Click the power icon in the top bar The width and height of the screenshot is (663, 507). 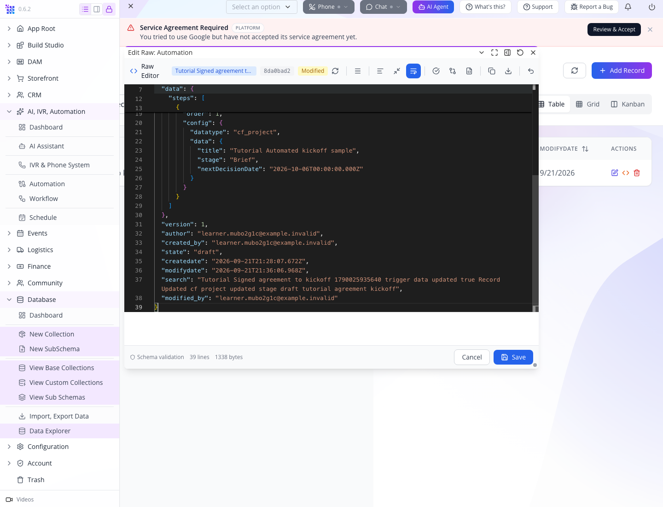[x=652, y=7]
